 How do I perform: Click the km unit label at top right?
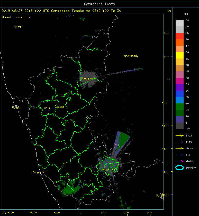tap(169, 11)
